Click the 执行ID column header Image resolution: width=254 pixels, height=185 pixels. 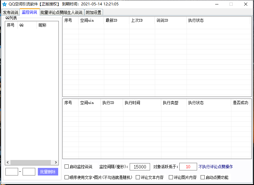coord(112,103)
